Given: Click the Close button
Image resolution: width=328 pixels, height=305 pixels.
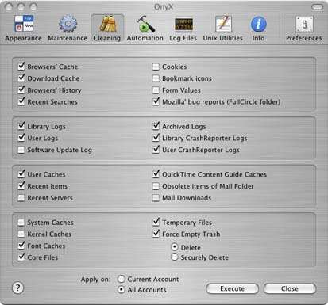Looking at the screenshot, I should tap(290, 288).
